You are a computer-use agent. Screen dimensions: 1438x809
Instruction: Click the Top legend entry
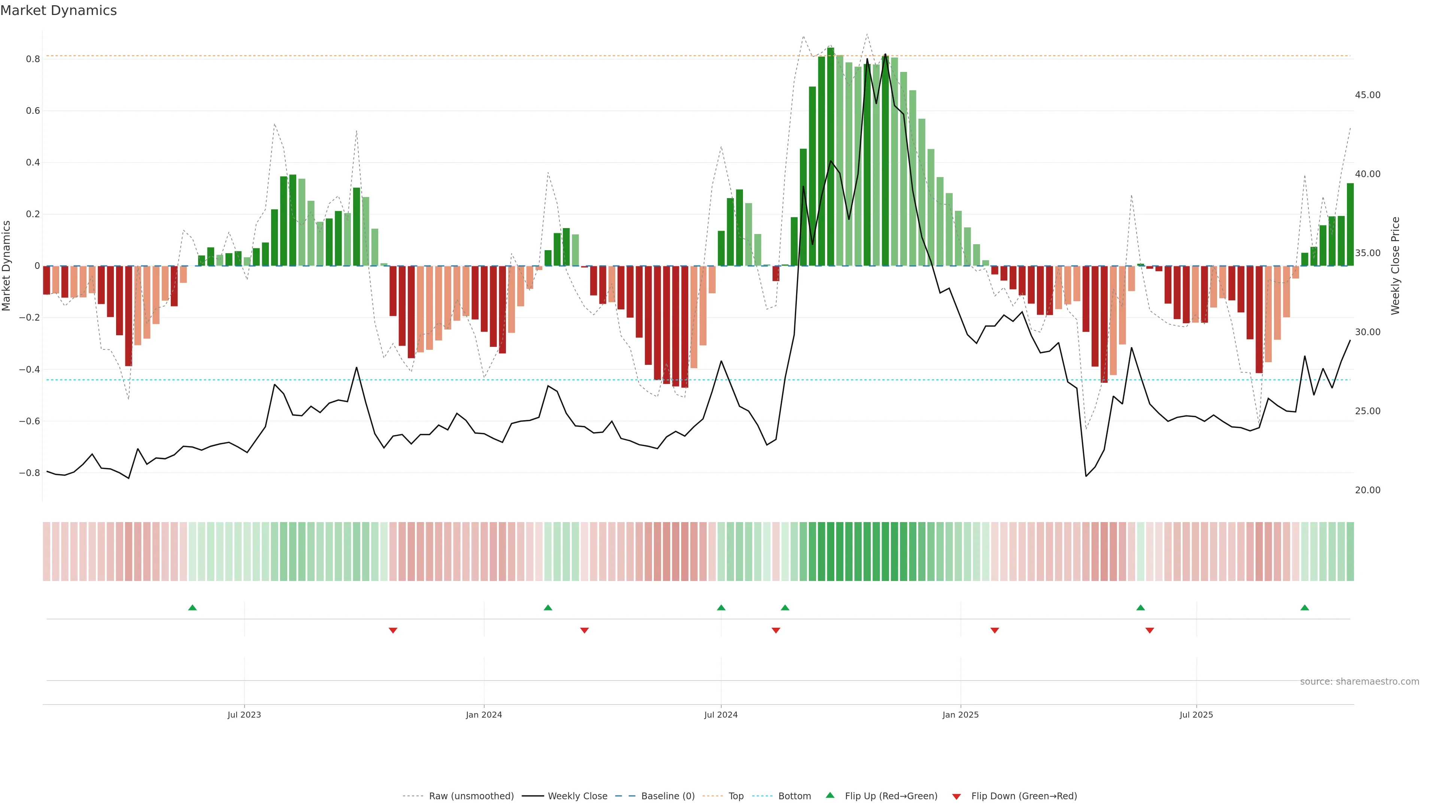point(736,796)
